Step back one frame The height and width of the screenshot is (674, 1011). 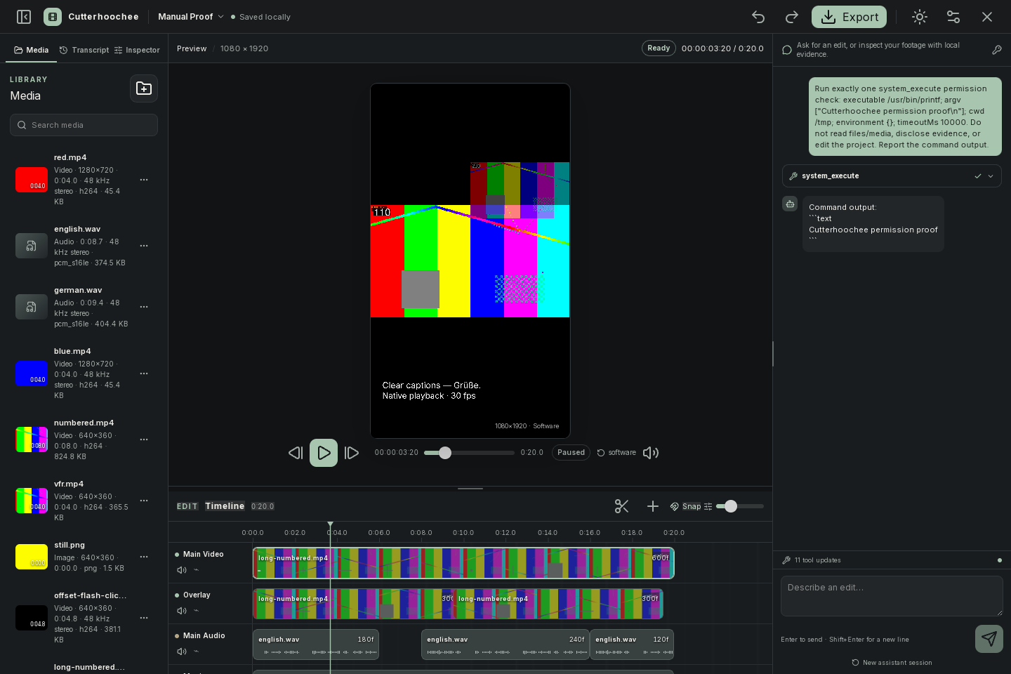pos(296,453)
